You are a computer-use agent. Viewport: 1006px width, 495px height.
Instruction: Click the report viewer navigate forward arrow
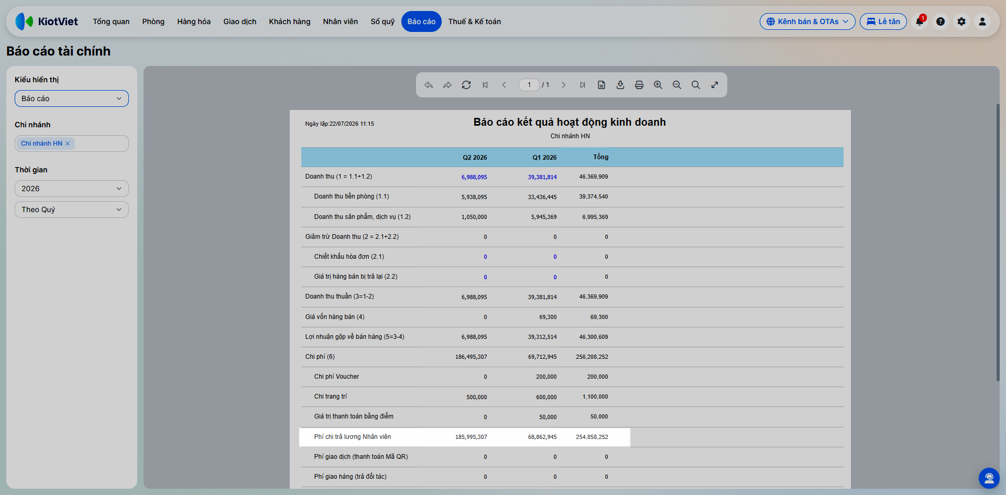pyautogui.click(x=447, y=85)
